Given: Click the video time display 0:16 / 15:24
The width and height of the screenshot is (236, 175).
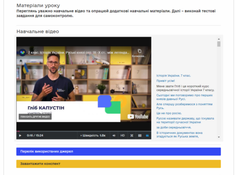Looking at the screenshot, I should tap(35, 136).
